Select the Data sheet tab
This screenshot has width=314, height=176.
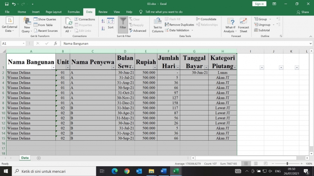(25, 158)
